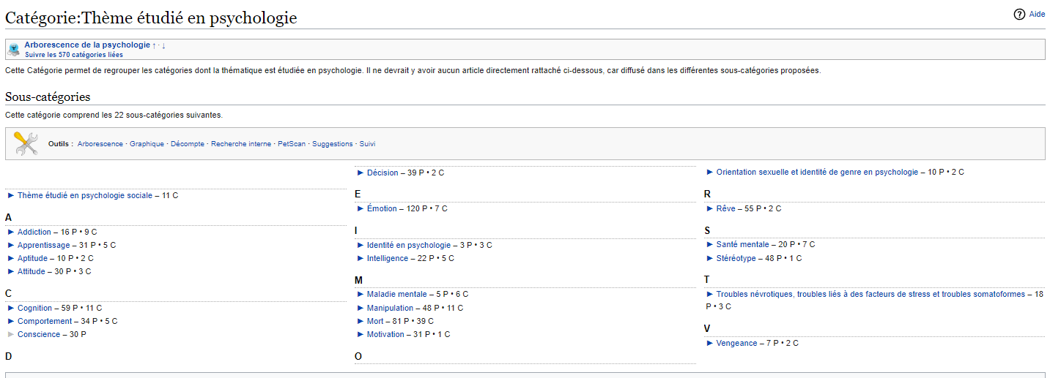Expand the Mort subcategory arrow

click(x=361, y=321)
